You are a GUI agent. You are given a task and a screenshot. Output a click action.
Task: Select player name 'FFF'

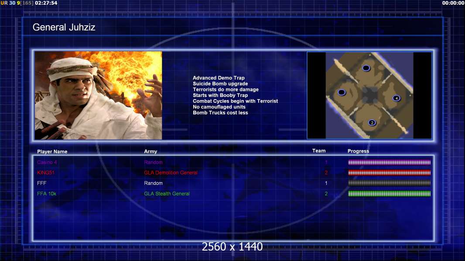click(x=42, y=183)
